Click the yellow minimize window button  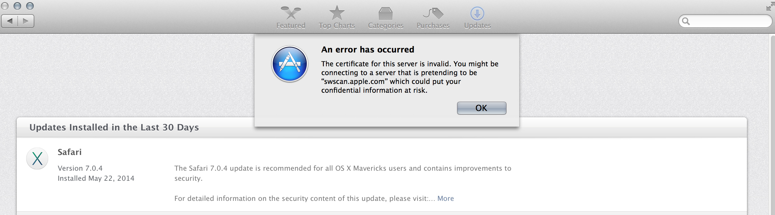17,6
